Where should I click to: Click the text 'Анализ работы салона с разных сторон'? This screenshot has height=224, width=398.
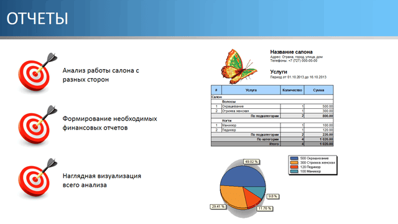(x=101, y=75)
